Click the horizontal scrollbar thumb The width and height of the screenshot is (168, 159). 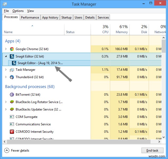(79, 142)
